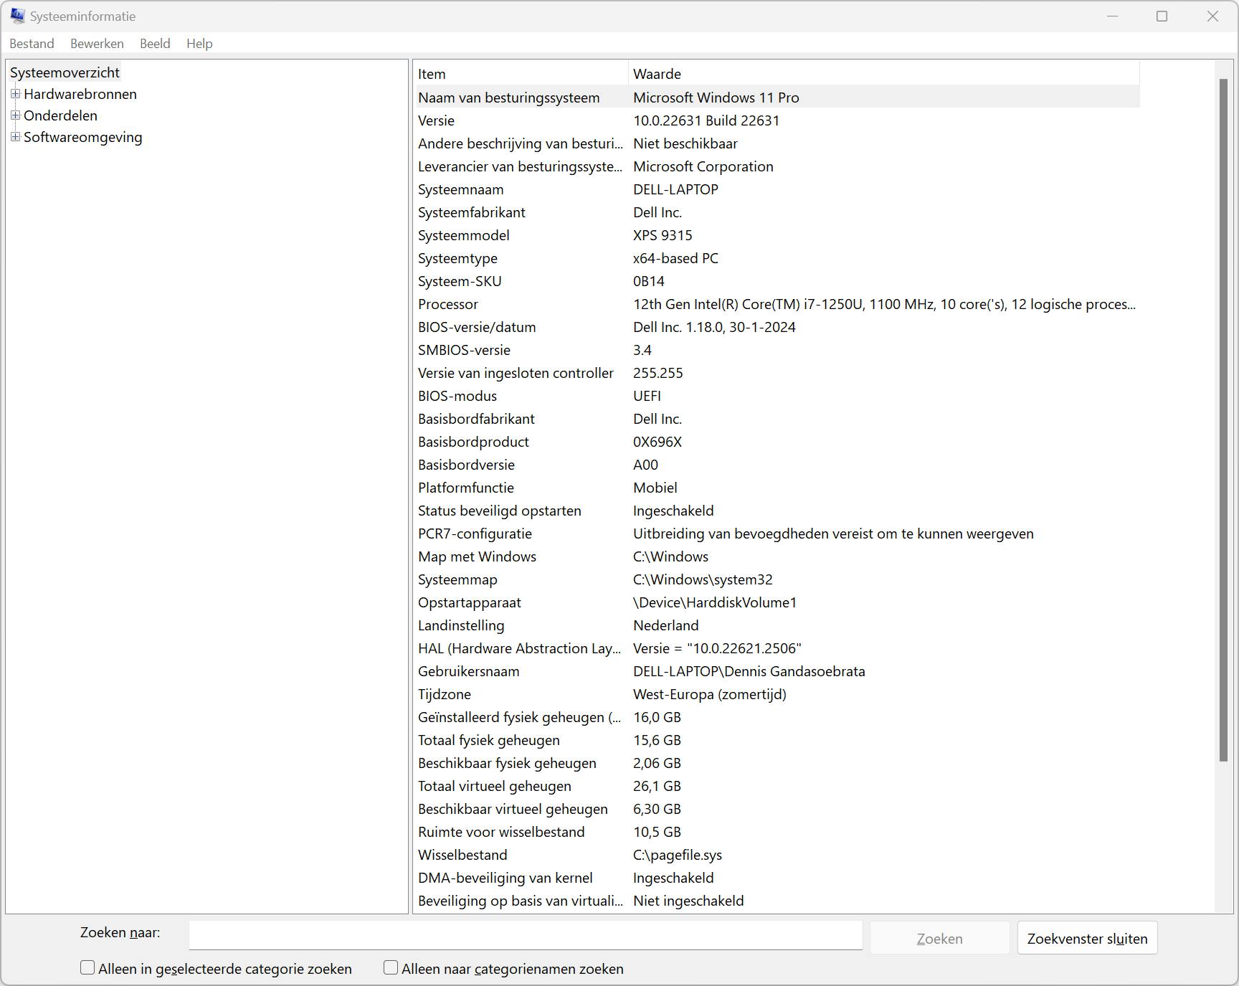Minimize the Systeeminformatie window
This screenshot has height=986, width=1239.
pos(1112,16)
